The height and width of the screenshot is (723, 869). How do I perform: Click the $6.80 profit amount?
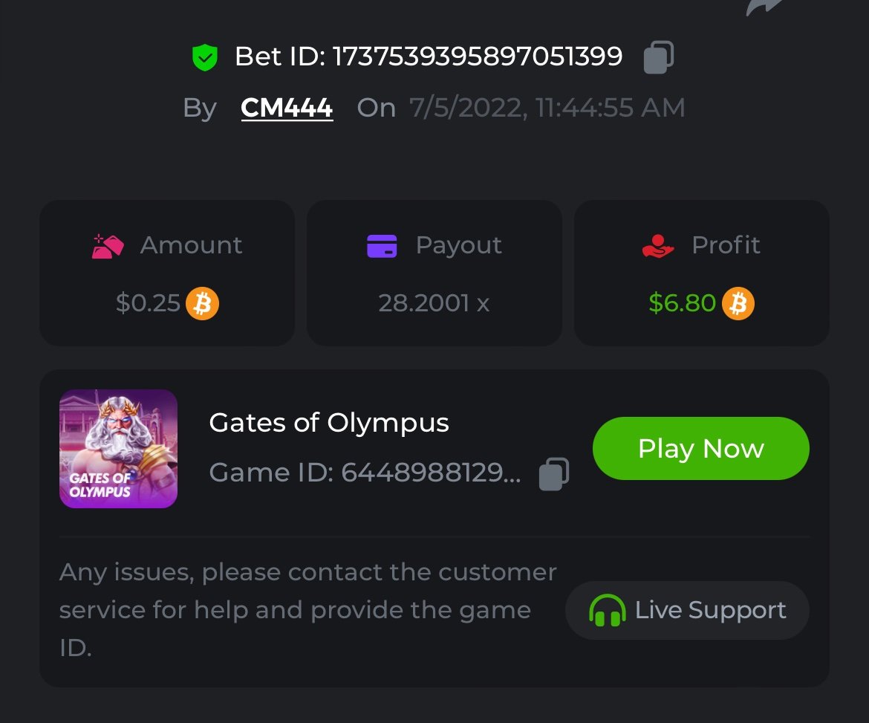(x=682, y=303)
